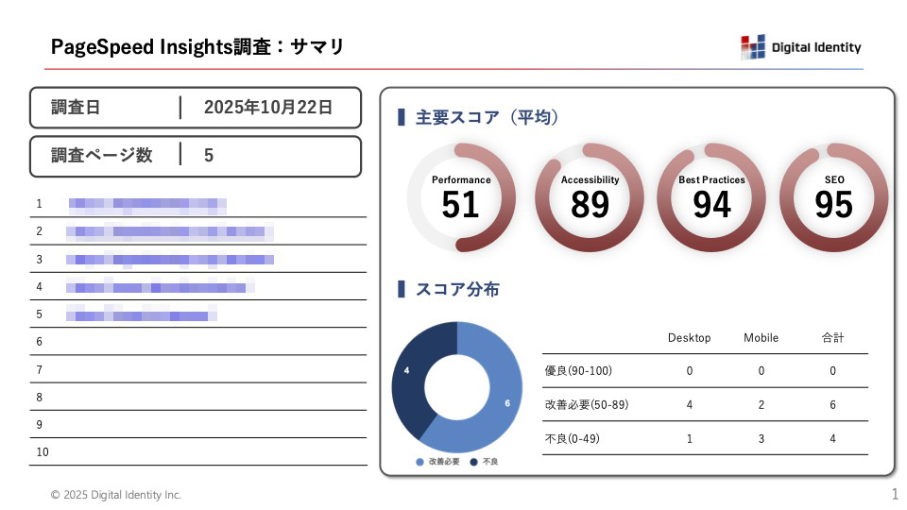Image resolution: width=907 pixels, height=510 pixels.
Task: Open the blurred URL in list row 4
Action: (x=160, y=287)
